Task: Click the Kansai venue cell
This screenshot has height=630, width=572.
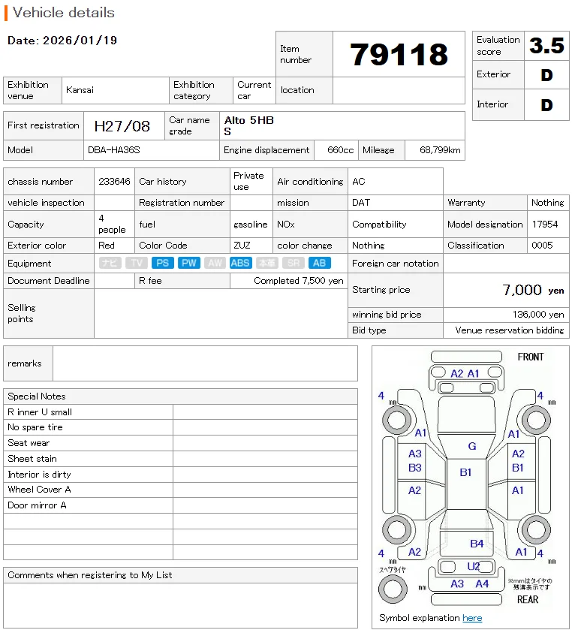Action: click(116, 90)
